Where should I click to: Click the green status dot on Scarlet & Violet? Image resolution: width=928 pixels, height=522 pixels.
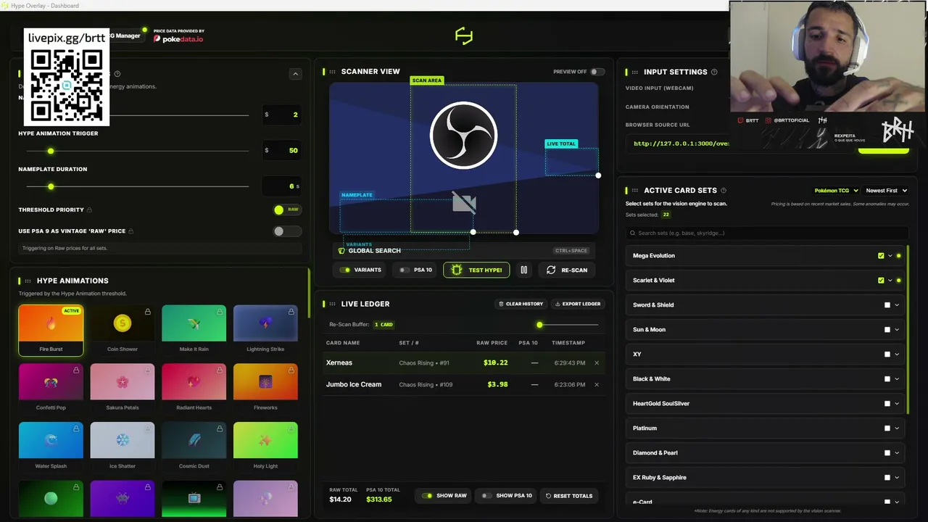coord(899,281)
